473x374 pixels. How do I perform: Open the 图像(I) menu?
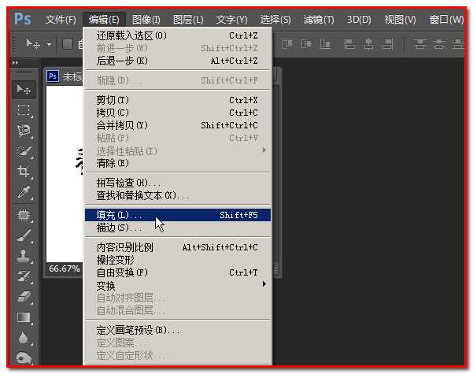146,20
